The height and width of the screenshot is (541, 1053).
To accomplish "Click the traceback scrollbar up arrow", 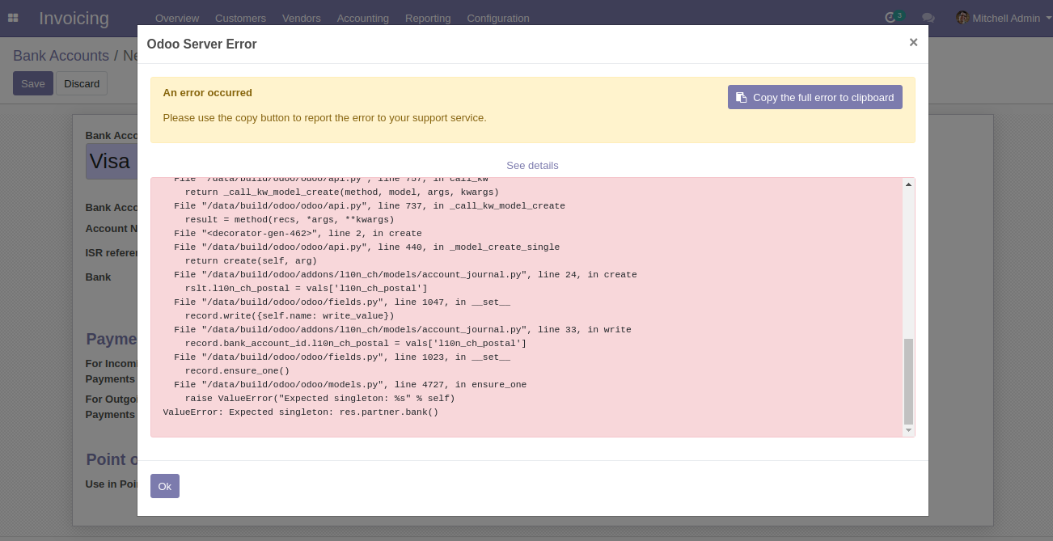I will pos(908,184).
